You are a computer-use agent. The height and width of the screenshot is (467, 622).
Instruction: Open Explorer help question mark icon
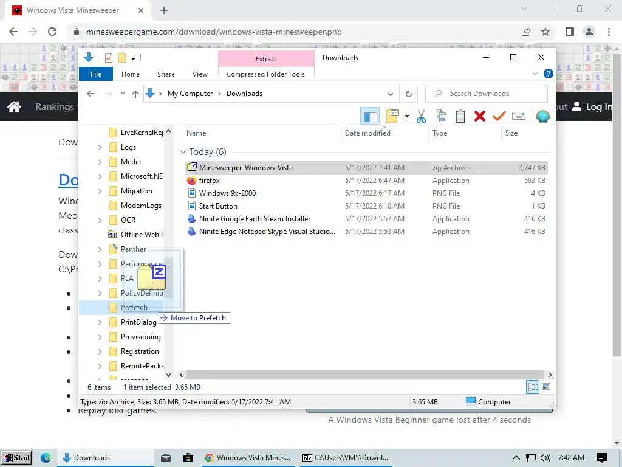pyautogui.click(x=549, y=74)
